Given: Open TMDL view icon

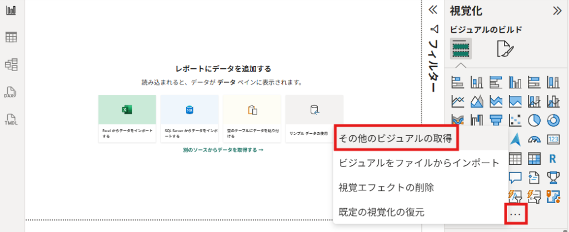Looking at the screenshot, I should pyautogui.click(x=11, y=119).
